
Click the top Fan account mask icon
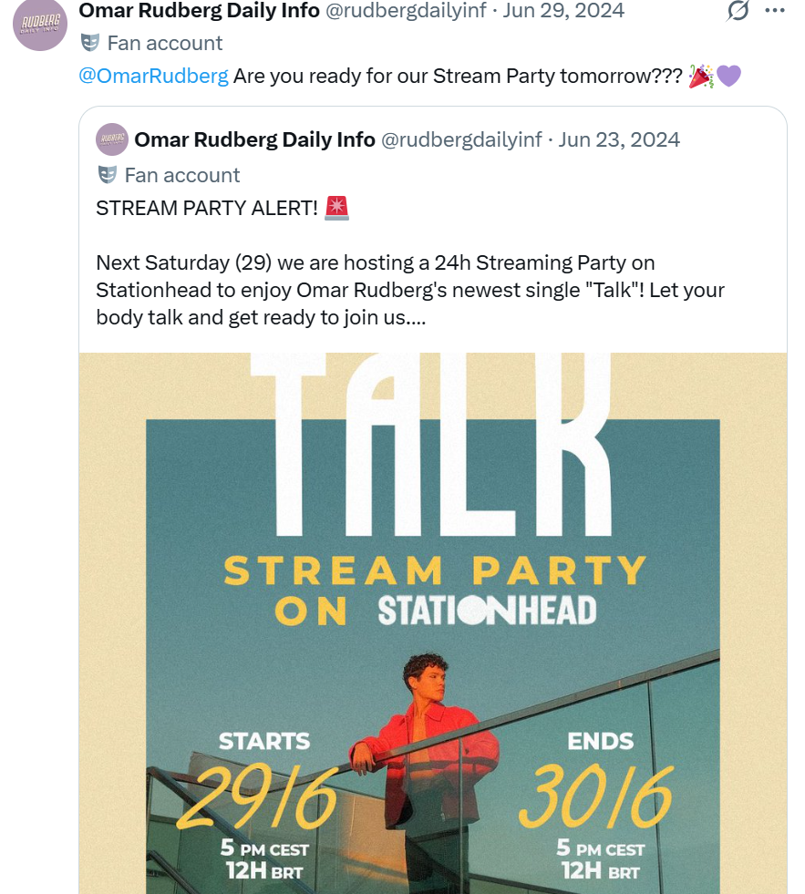tap(89, 43)
